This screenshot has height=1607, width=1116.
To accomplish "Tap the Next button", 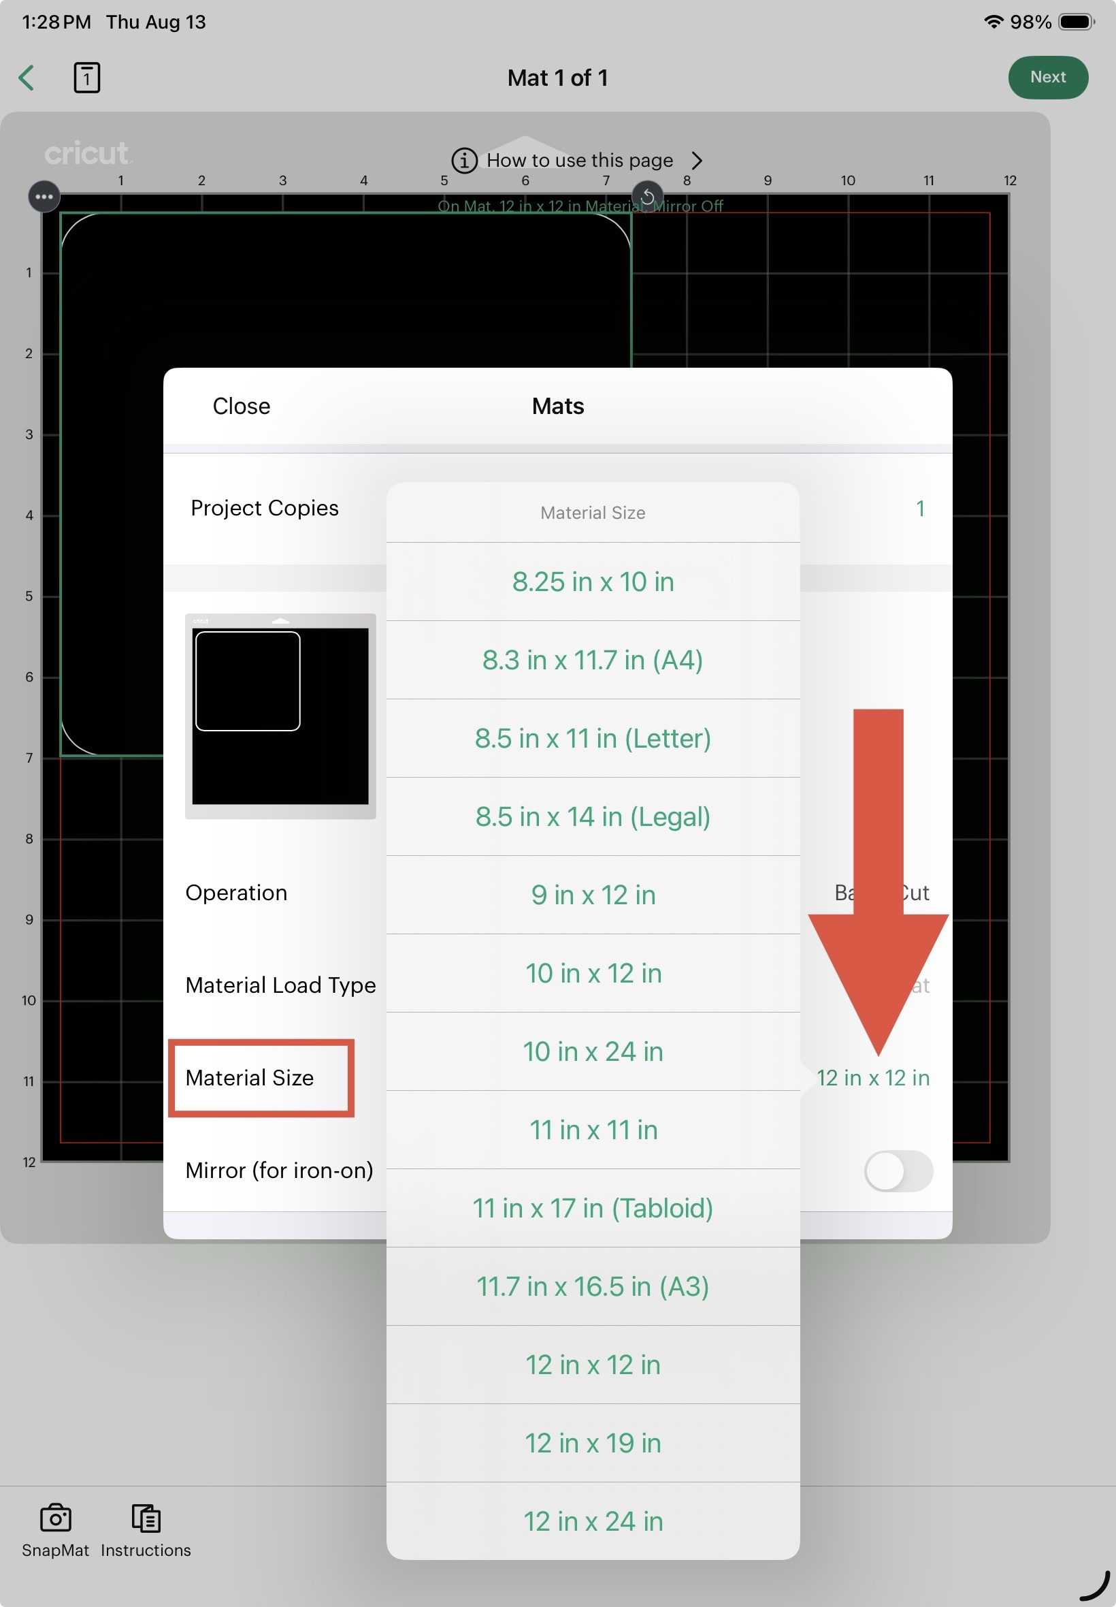I will (x=1047, y=77).
